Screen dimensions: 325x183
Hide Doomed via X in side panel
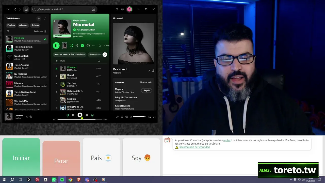(x=149, y=71)
